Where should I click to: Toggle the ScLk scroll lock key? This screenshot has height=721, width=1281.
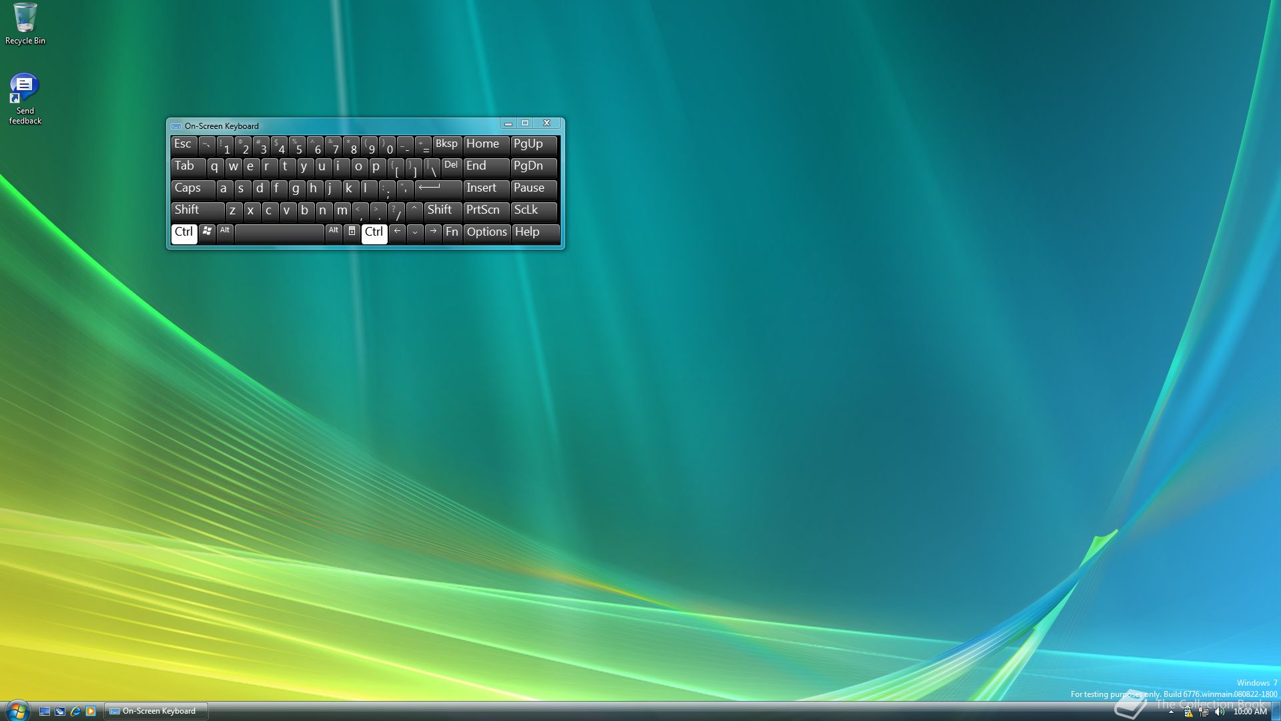pos(534,212)
